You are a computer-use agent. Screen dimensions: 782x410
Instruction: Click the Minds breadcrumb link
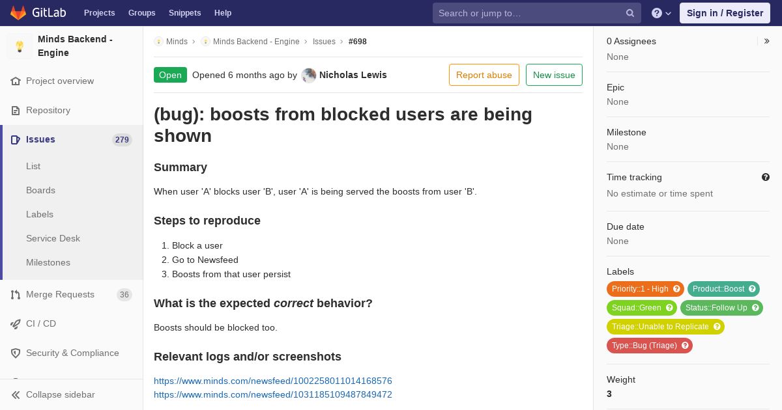[x=177, y=42]
